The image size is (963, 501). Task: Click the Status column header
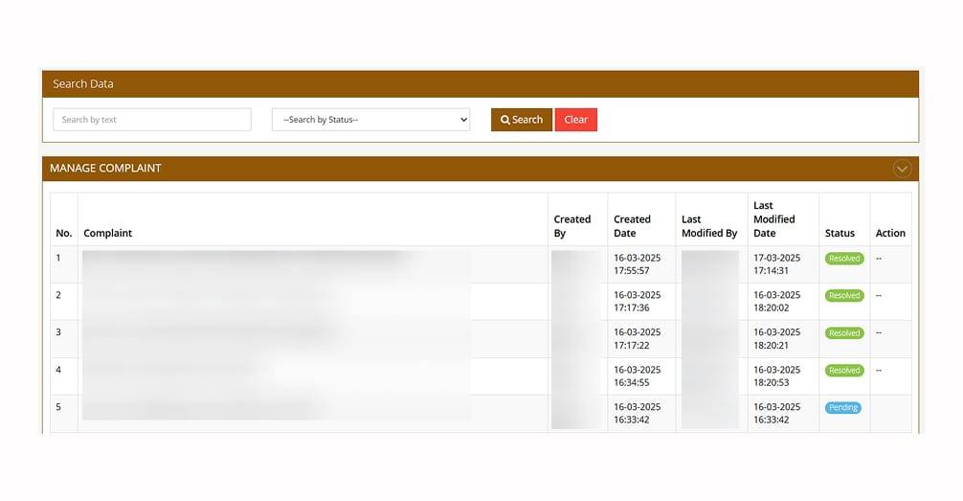840,233
